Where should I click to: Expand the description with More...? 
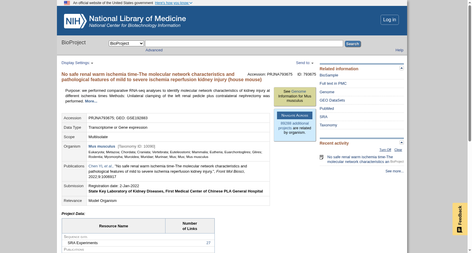(91, 101)
